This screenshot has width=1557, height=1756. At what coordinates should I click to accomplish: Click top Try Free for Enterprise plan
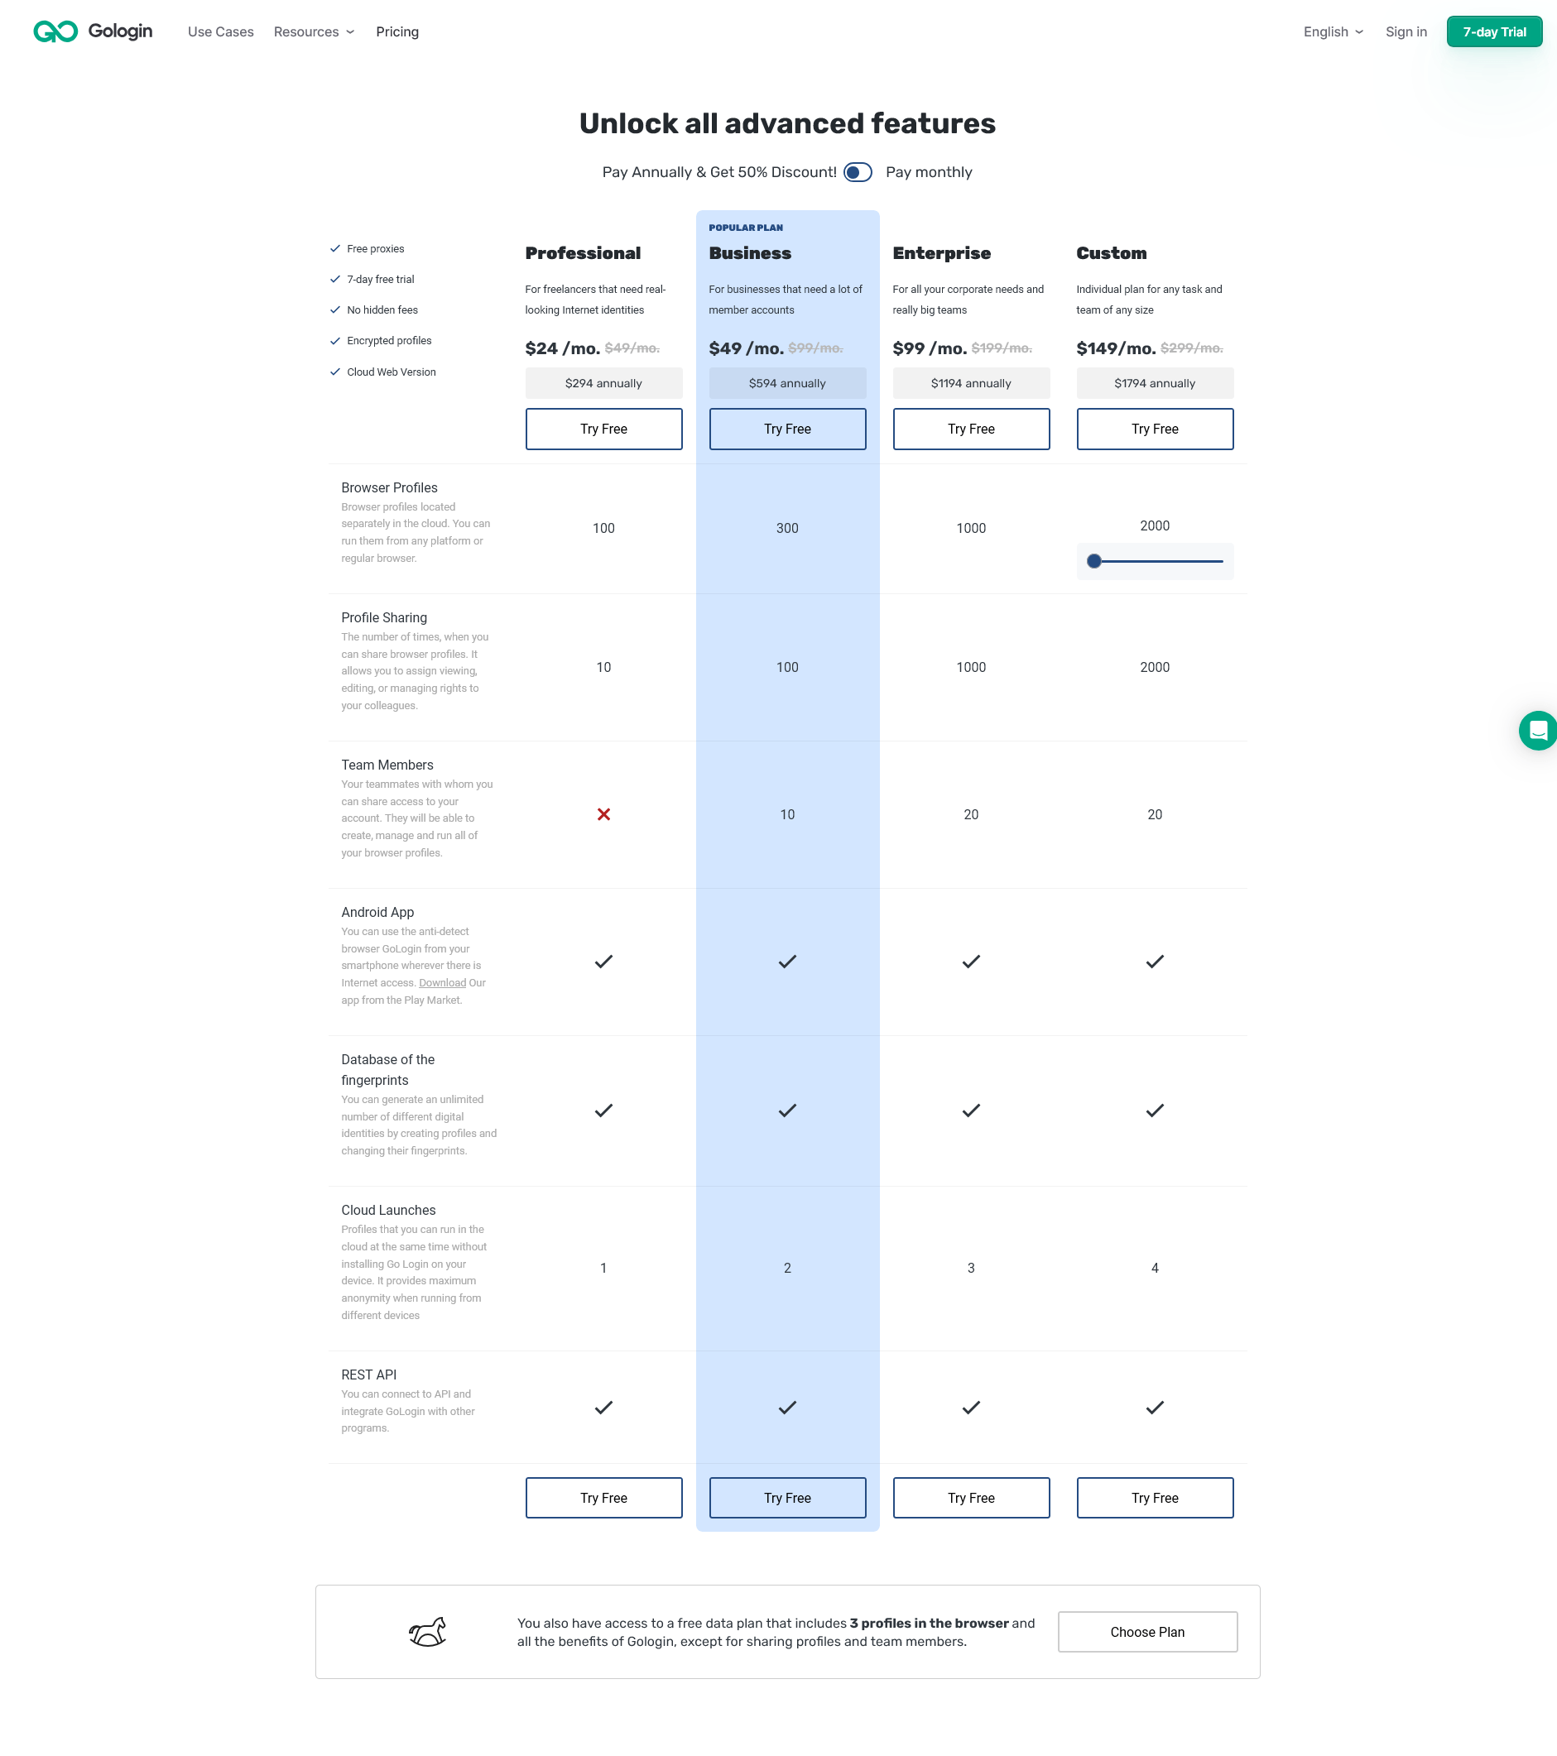(x=971, y=429)
